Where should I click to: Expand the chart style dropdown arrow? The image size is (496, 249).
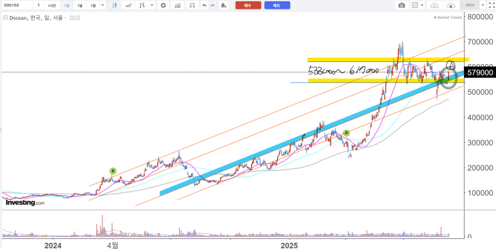click(152, 5)
